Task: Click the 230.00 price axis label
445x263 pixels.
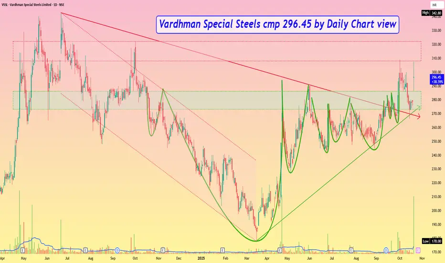Action: coord(436,169)
